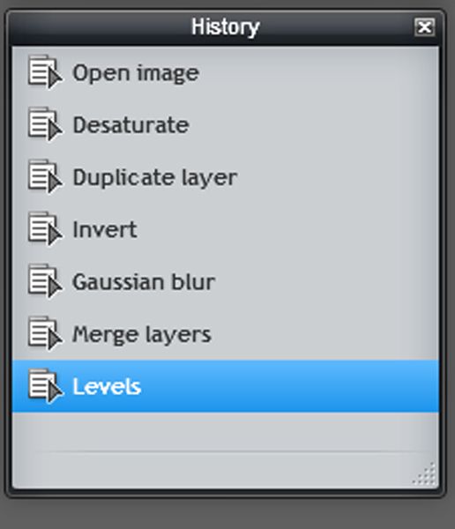Select the Desaturate history entry
This screenshot has height=529, width=455.
(226, 125)
